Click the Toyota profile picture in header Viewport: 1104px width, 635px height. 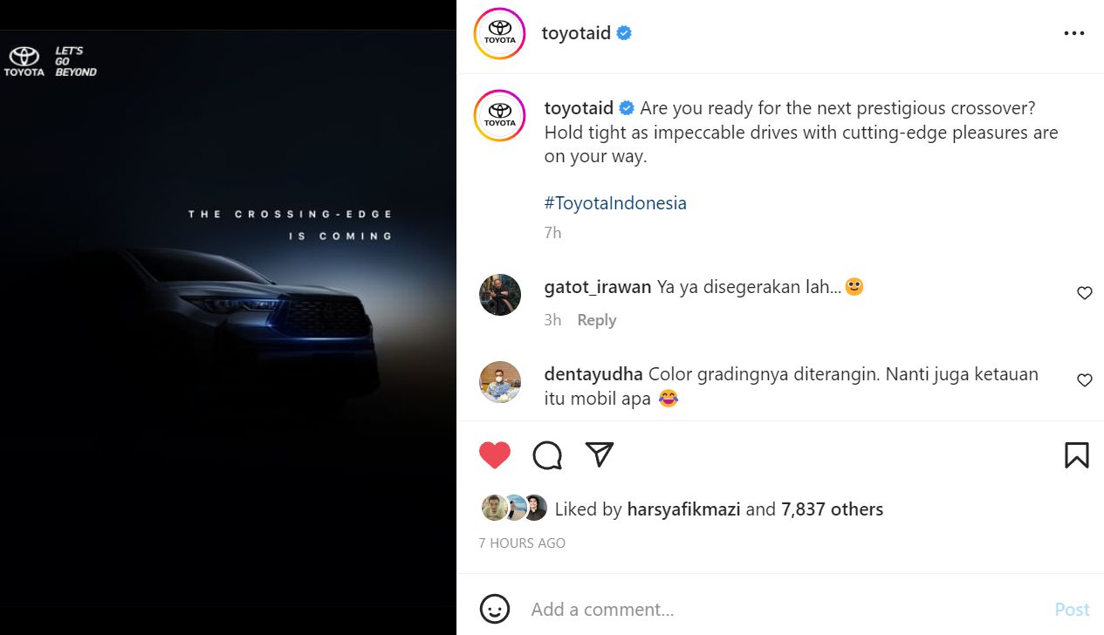(500, 34)
